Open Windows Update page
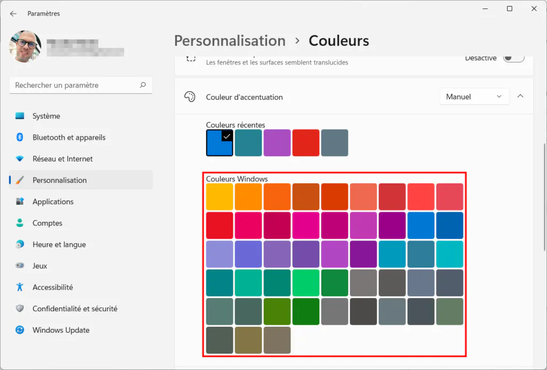547x370 pixels. coord(81,330)
